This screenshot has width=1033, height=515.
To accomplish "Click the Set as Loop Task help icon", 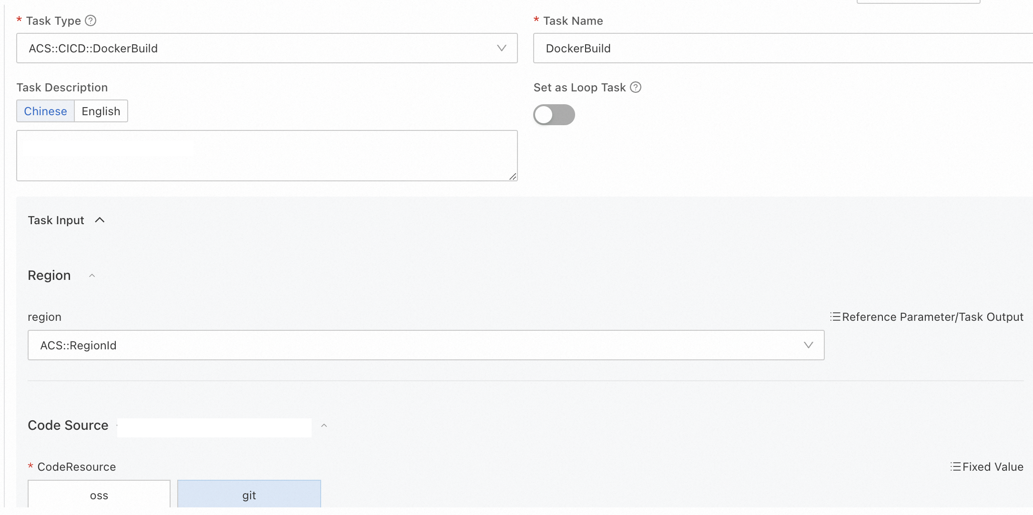I will pyautogui.click(x=636, y=87).
